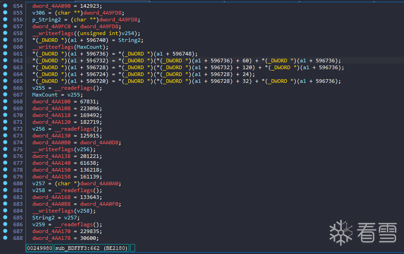Click the margin dot next to line 666

(x=5, y=88)
